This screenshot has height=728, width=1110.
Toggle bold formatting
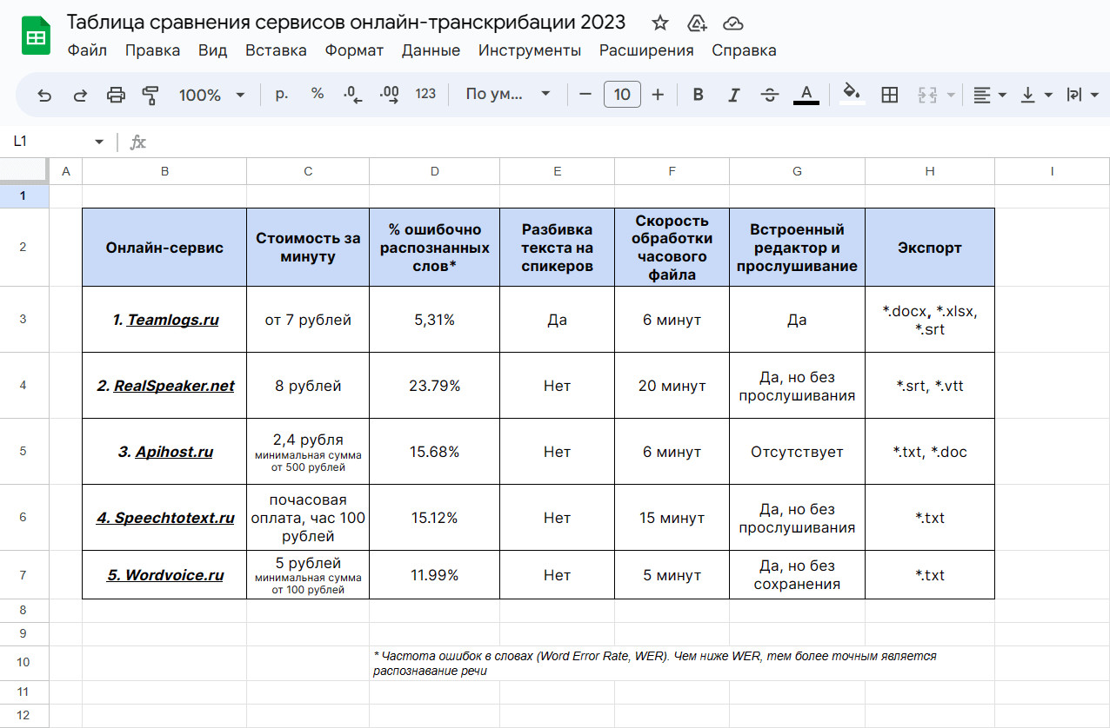pos(698,95)
